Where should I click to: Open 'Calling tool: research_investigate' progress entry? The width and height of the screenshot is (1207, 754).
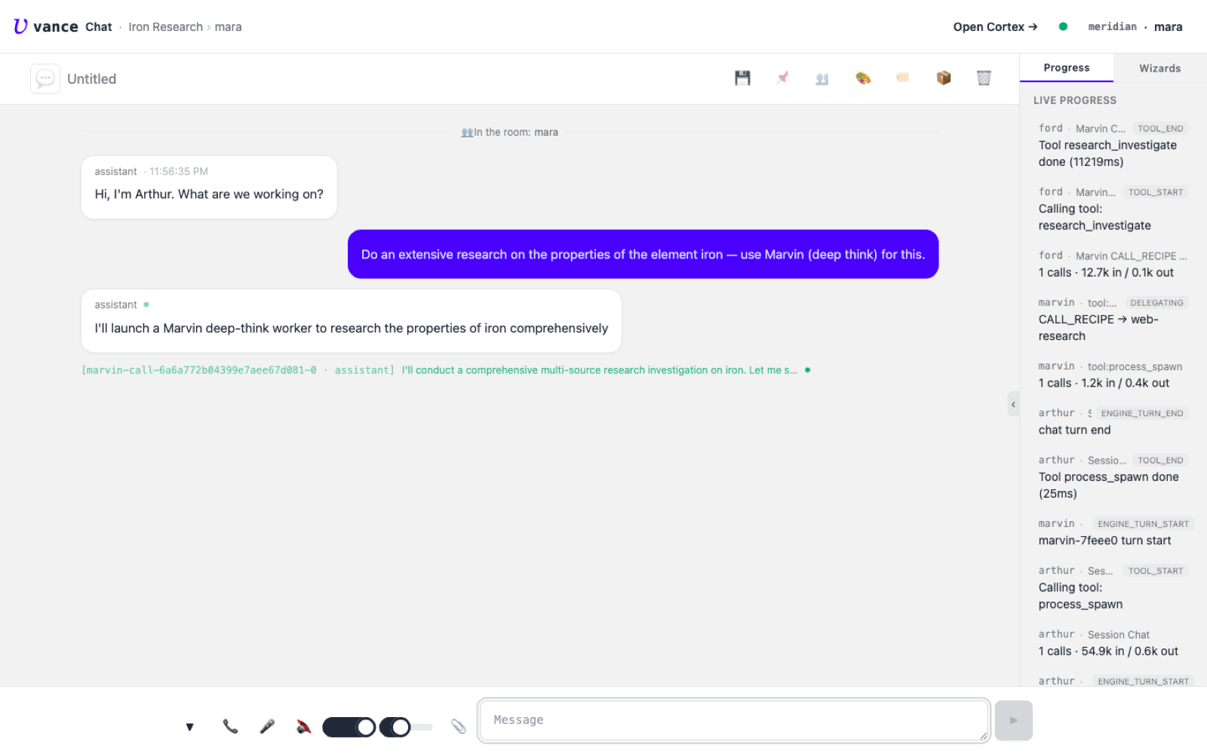coord(1113,209)
